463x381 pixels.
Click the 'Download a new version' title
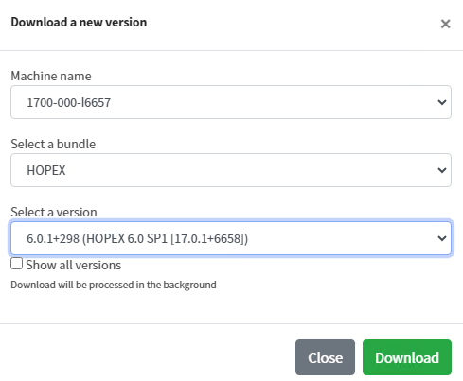coord(79,23)
